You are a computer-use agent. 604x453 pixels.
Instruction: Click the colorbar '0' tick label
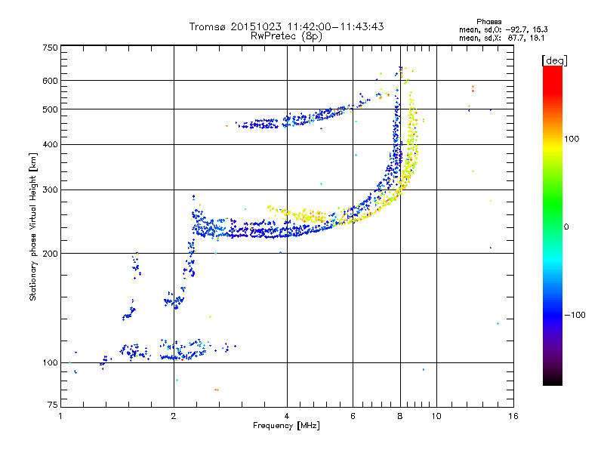(x=566, y=227)
